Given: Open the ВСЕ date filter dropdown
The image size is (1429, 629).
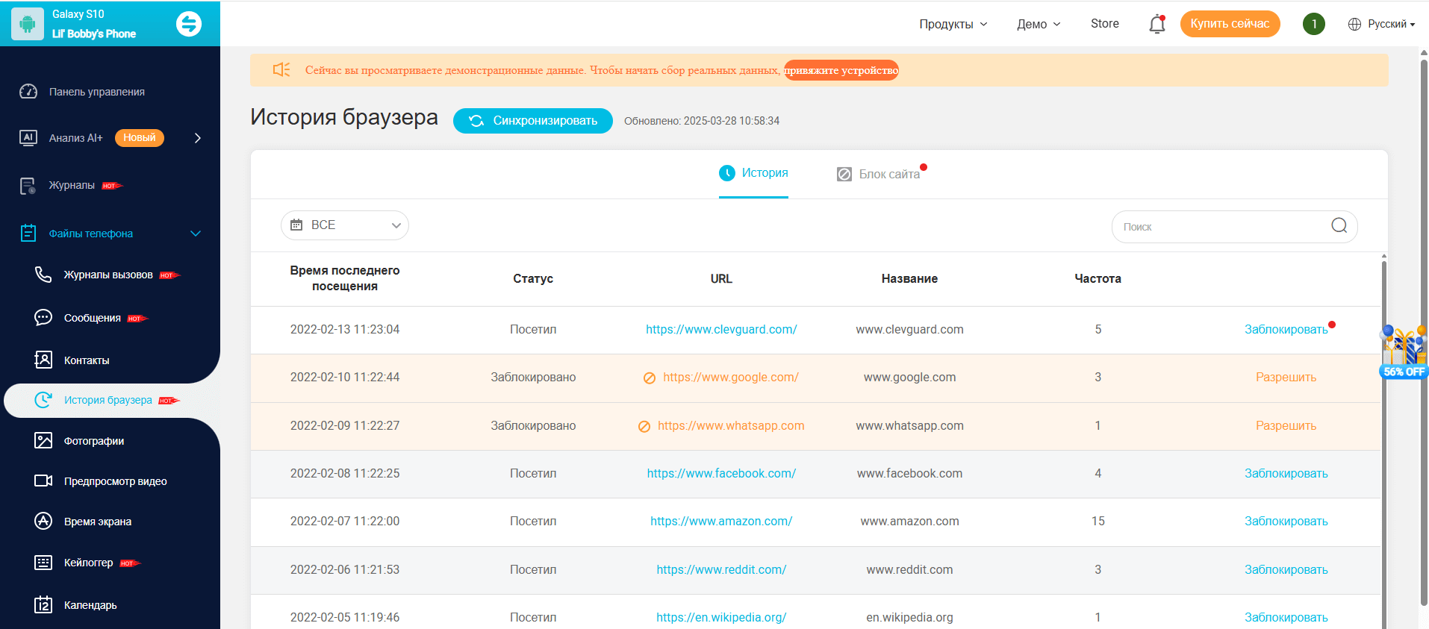Looking at the screenshot, I should tap(345, 225).
